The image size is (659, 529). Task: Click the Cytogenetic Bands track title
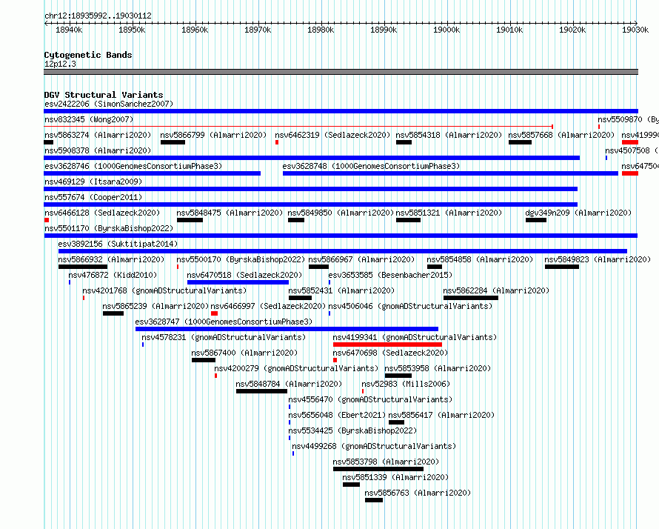pyautogui.click(x=88, y=55)
